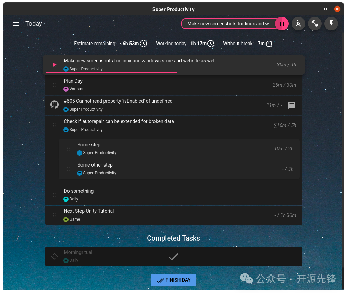Minimize the Super Productivity window

[x=314, y=9]
